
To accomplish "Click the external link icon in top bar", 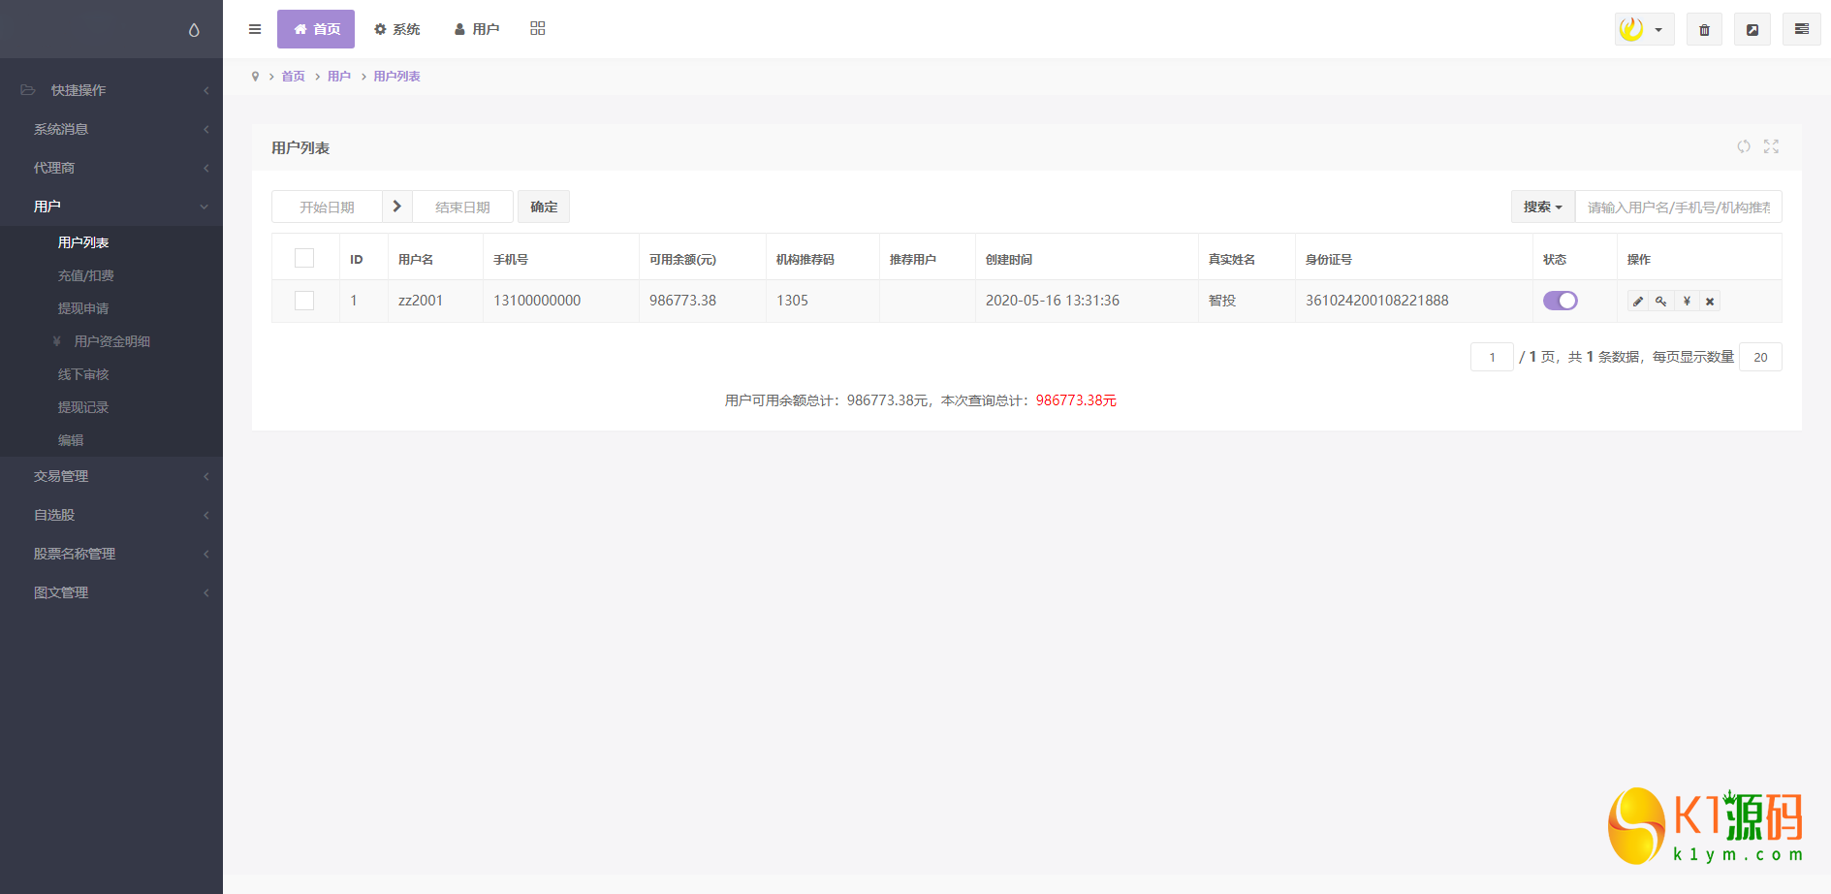I will pyautogui.click(x=1752, y=29).
